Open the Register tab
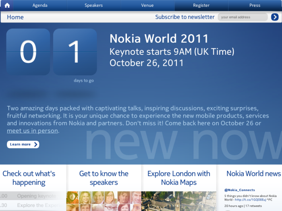This screenshot has width=282, height=211. tap(201, 5)
